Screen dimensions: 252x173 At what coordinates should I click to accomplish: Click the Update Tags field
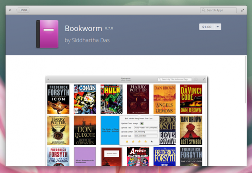pos(146,136)
